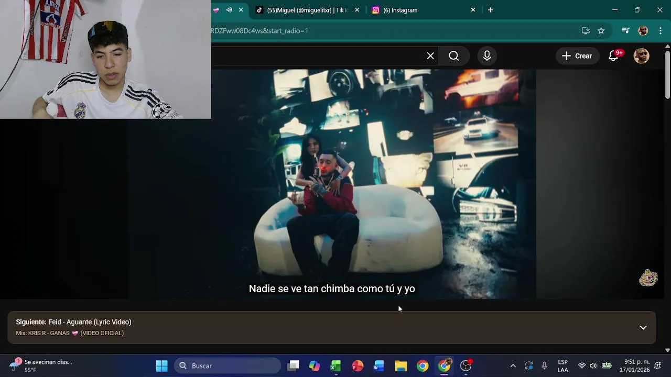Open the Chrome profile avatar
This screenshot has width=671, height=377.
point(643,31)
